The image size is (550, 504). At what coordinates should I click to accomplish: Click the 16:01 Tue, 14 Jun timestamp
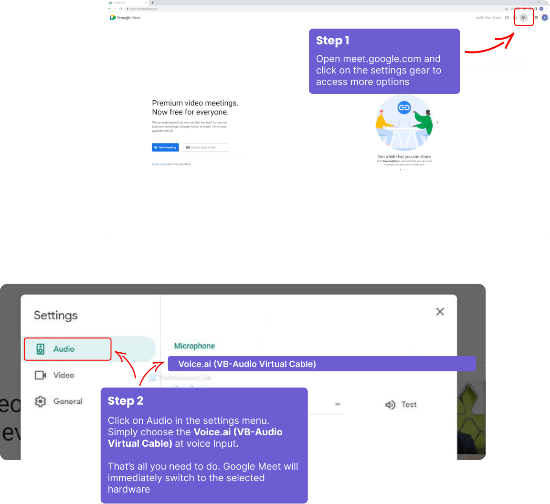(488, 18)
